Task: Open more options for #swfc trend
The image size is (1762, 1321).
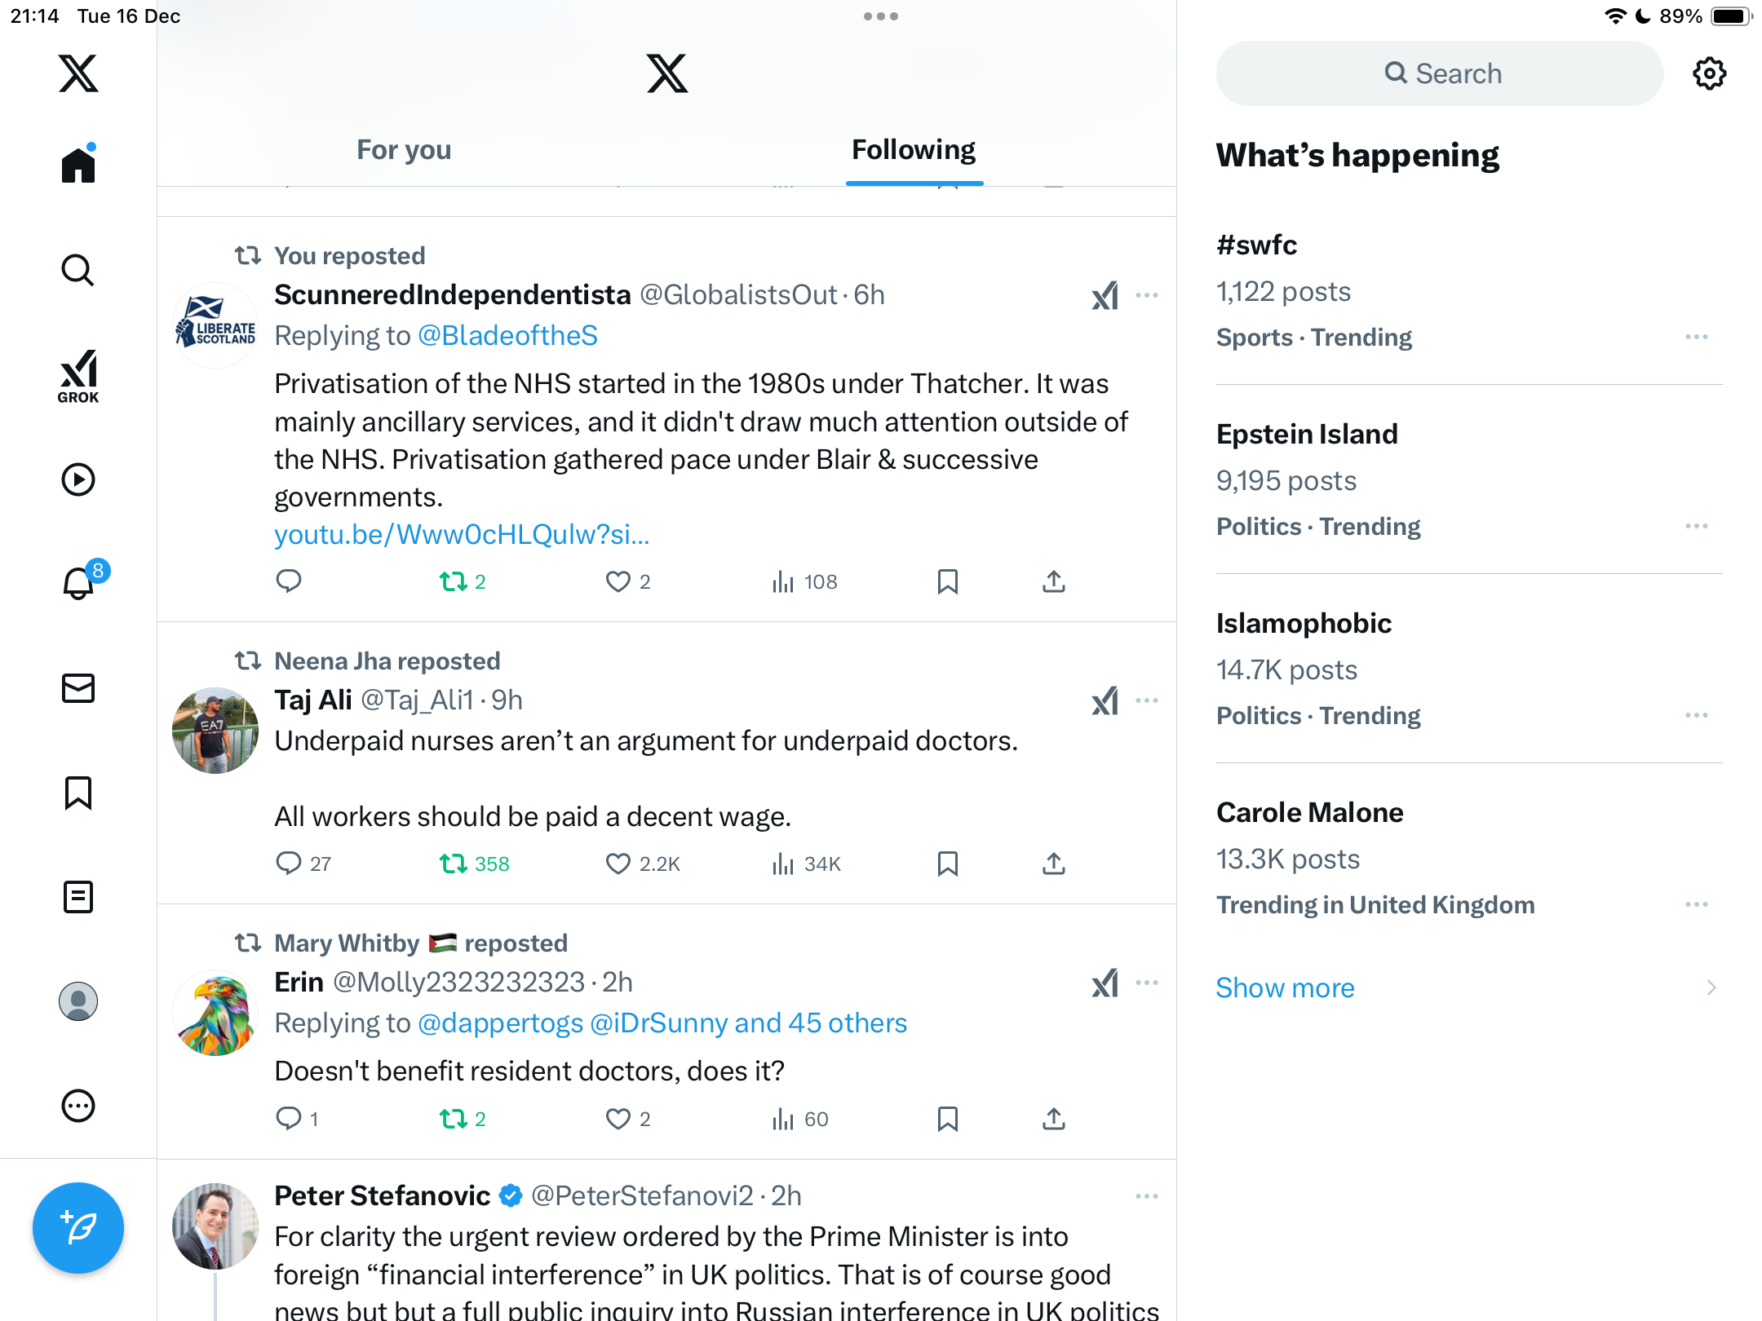Action: [x=1696, y=337]
